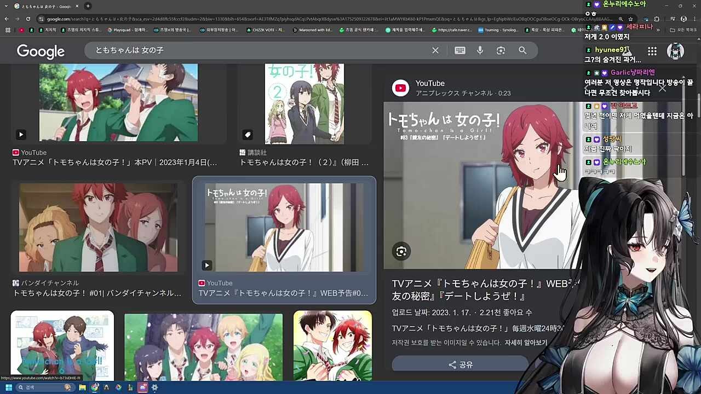Open the on-screen keyboard input tool
Image resolution: width=701 pixels, height=394 pixels.
pyautogui.click(x=460, y=50)
